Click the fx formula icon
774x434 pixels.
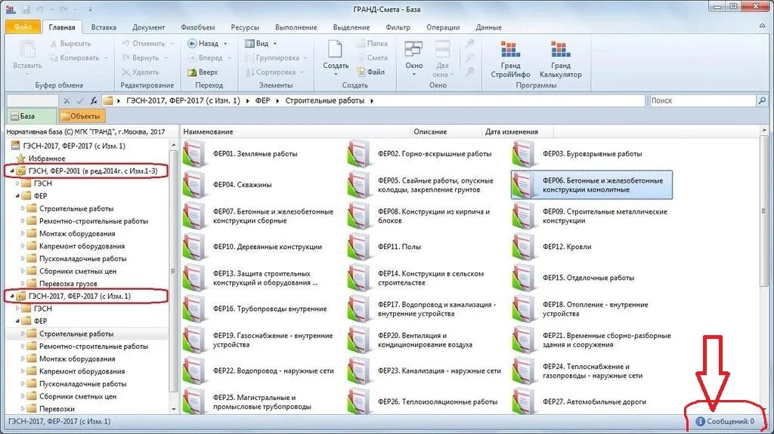[94, 100]
